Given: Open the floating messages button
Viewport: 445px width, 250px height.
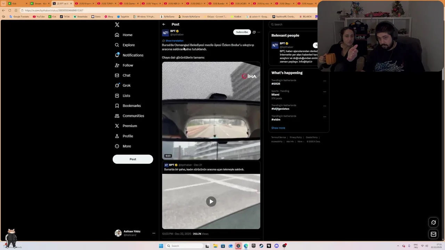Looking at the screenshot, I should (434, 234).
